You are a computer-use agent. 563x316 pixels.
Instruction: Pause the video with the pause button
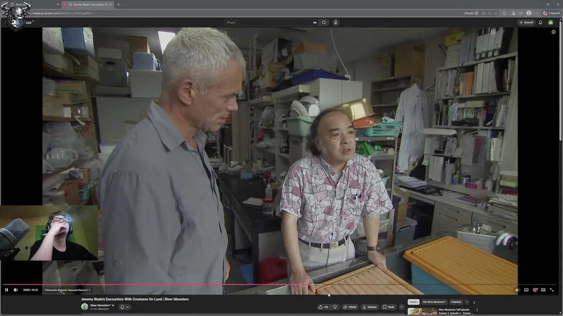pos(6,290)
